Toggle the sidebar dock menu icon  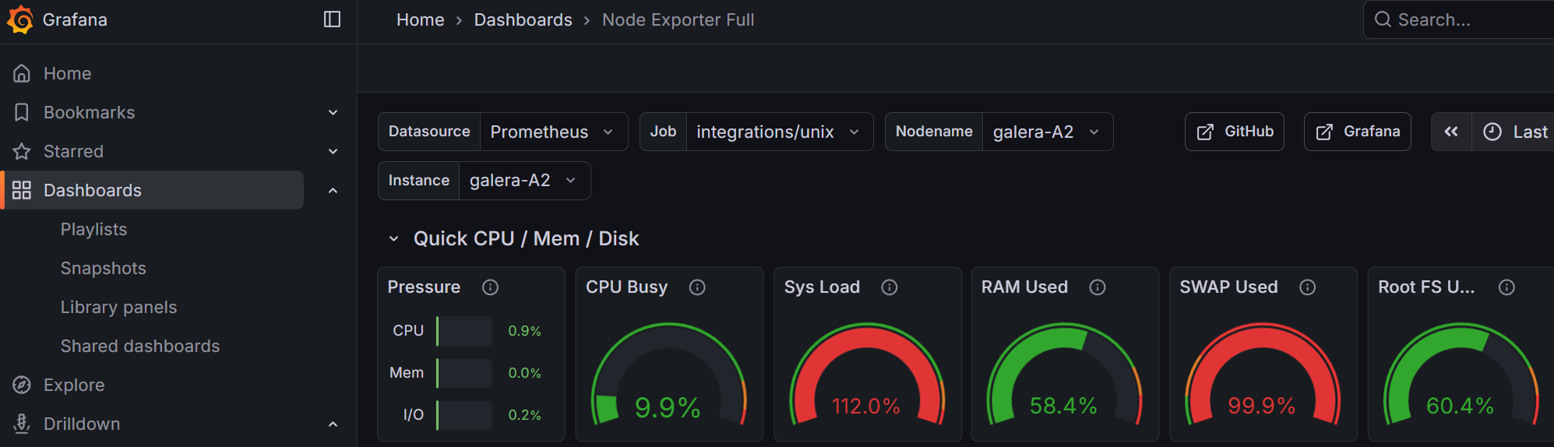coord(332,19)
